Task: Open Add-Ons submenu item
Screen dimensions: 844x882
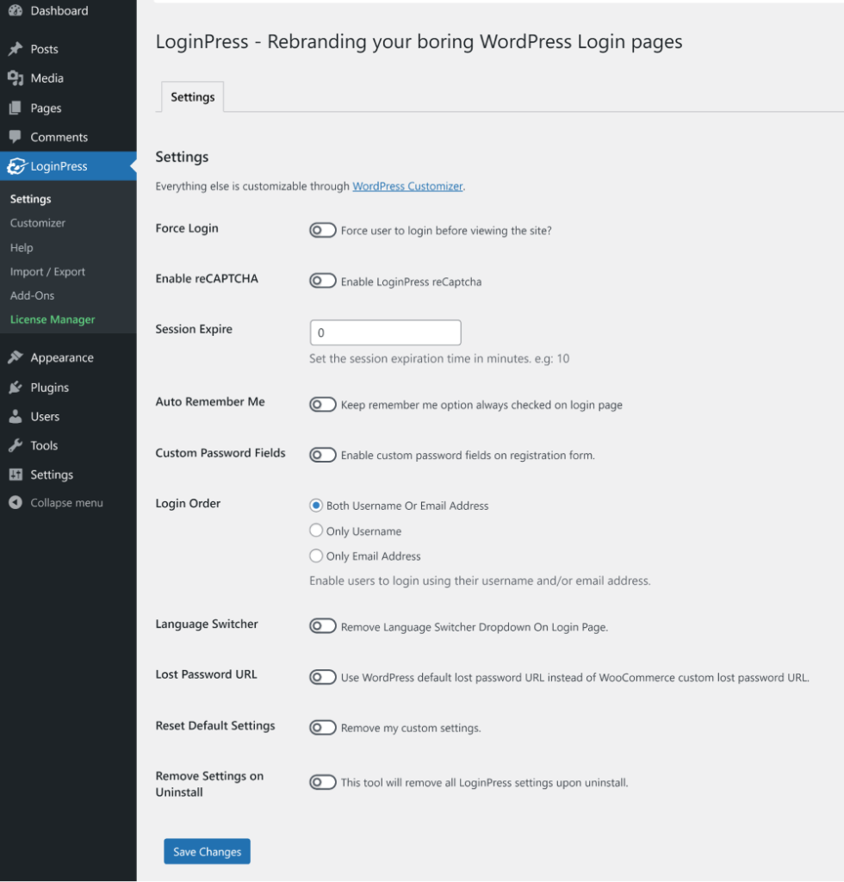Action: (x=32, y=295)
